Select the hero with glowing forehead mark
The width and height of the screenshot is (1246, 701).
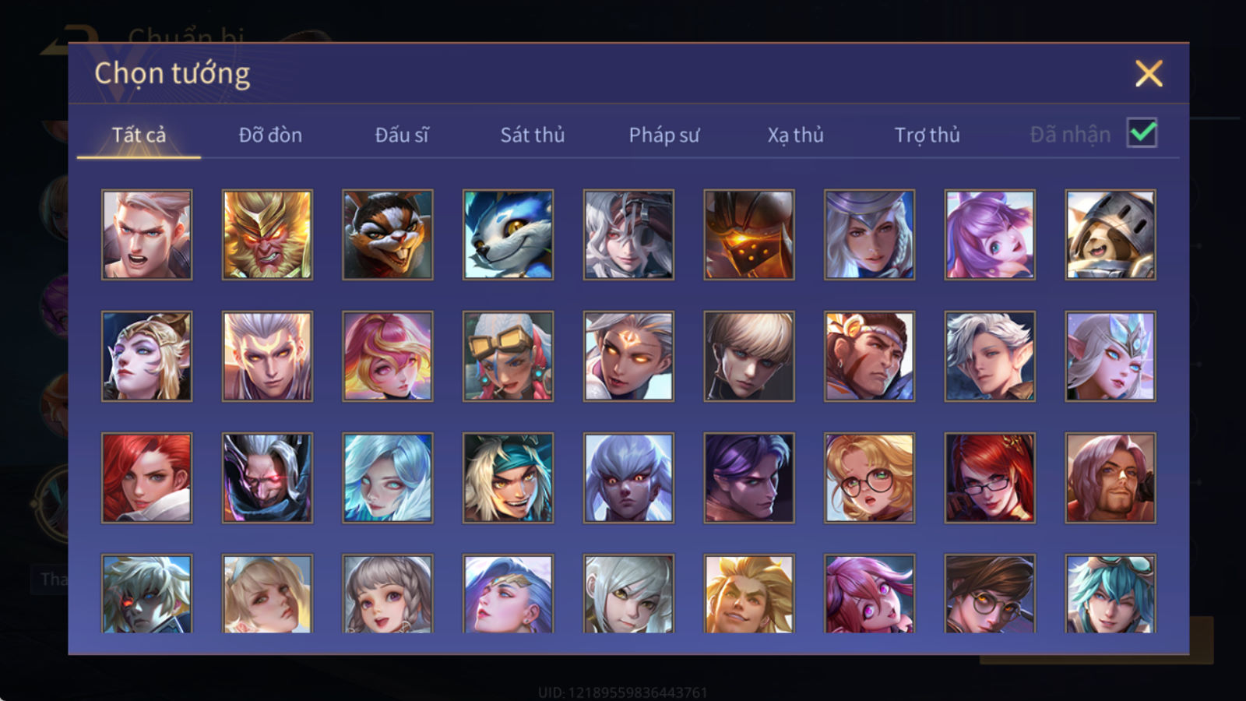(628, 356)
